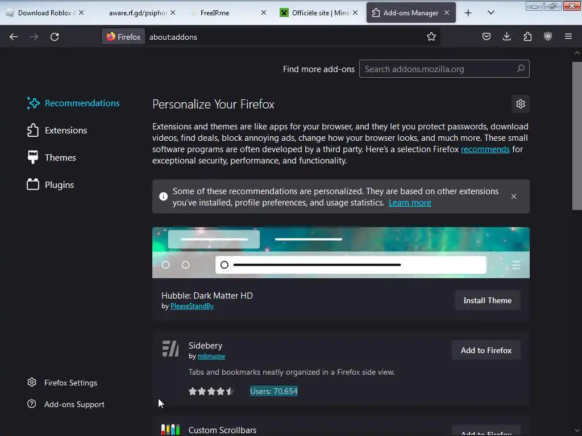The width and height of the screenshot is (582, 436).
Task: Click the Hubble Dark Matter theme preview
Action: [x=341, y=253]
